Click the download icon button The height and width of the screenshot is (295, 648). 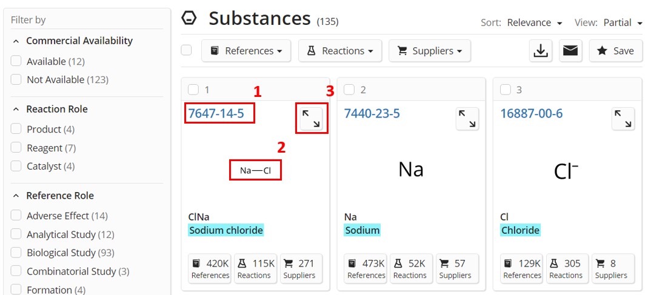tap(541, 51)
